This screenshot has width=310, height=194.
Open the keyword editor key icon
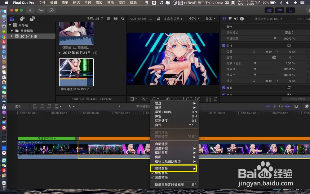[x=41, y=10]
